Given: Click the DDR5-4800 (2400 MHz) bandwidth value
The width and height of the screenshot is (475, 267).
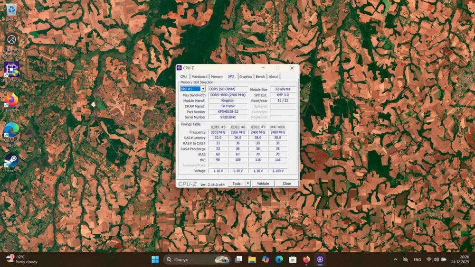Looking at the screenshot, I should pos(228,95).
